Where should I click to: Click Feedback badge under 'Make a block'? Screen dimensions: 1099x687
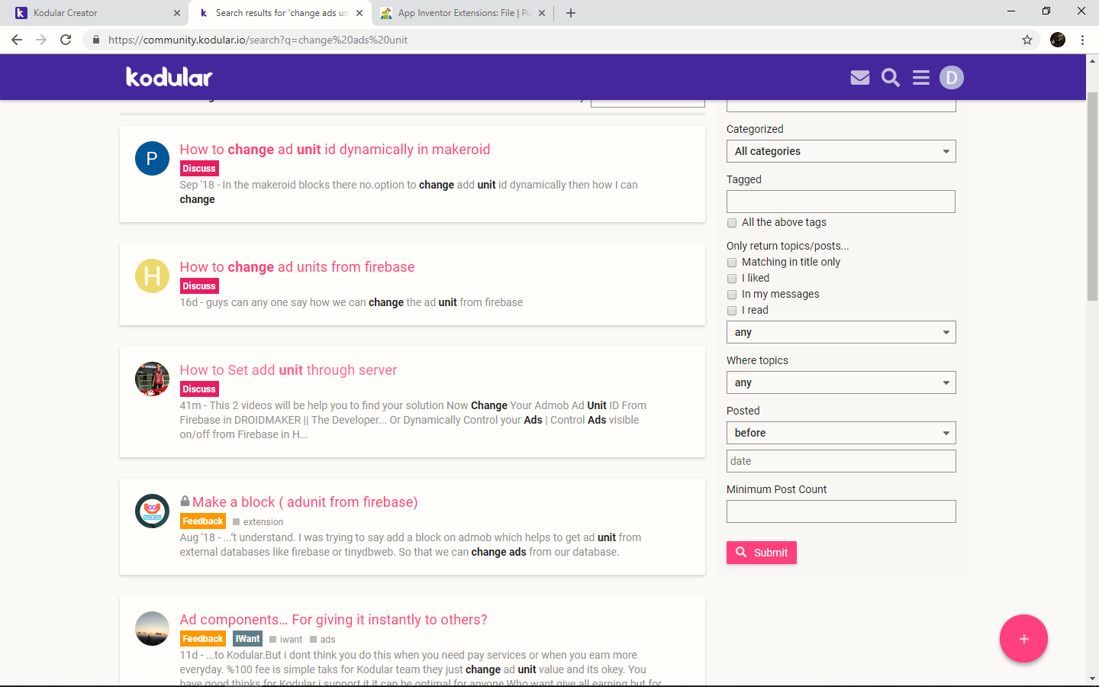click(x=203, y=521)
